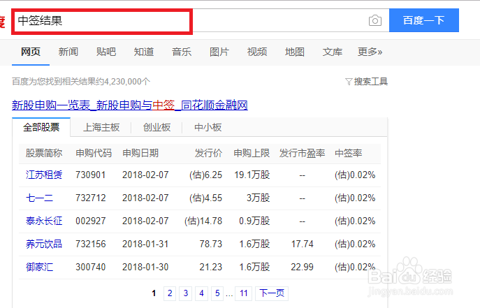
Task: Go to results page 5
Action: point(217,293)
